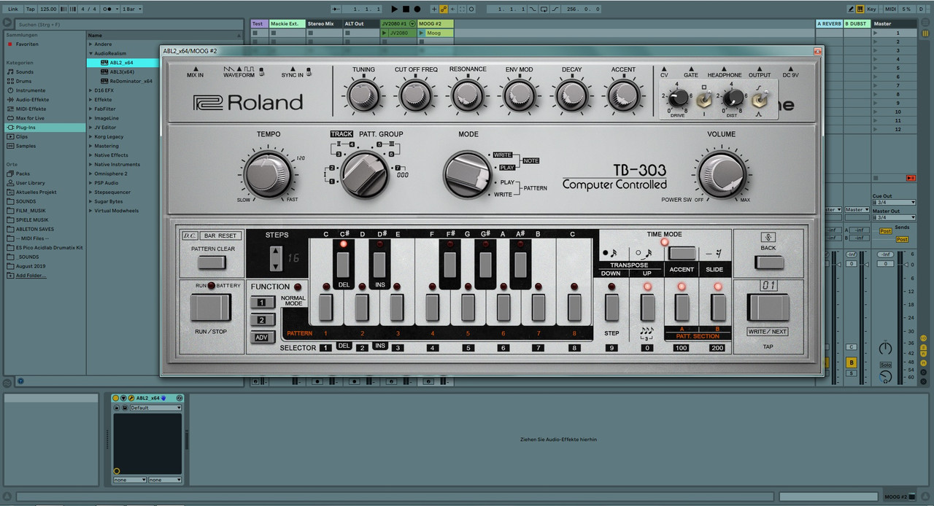The width and height of the screenshot is (934, 506).
Task: Select the ReDominator_x64 plug-in
Action: tap(127, 81)
